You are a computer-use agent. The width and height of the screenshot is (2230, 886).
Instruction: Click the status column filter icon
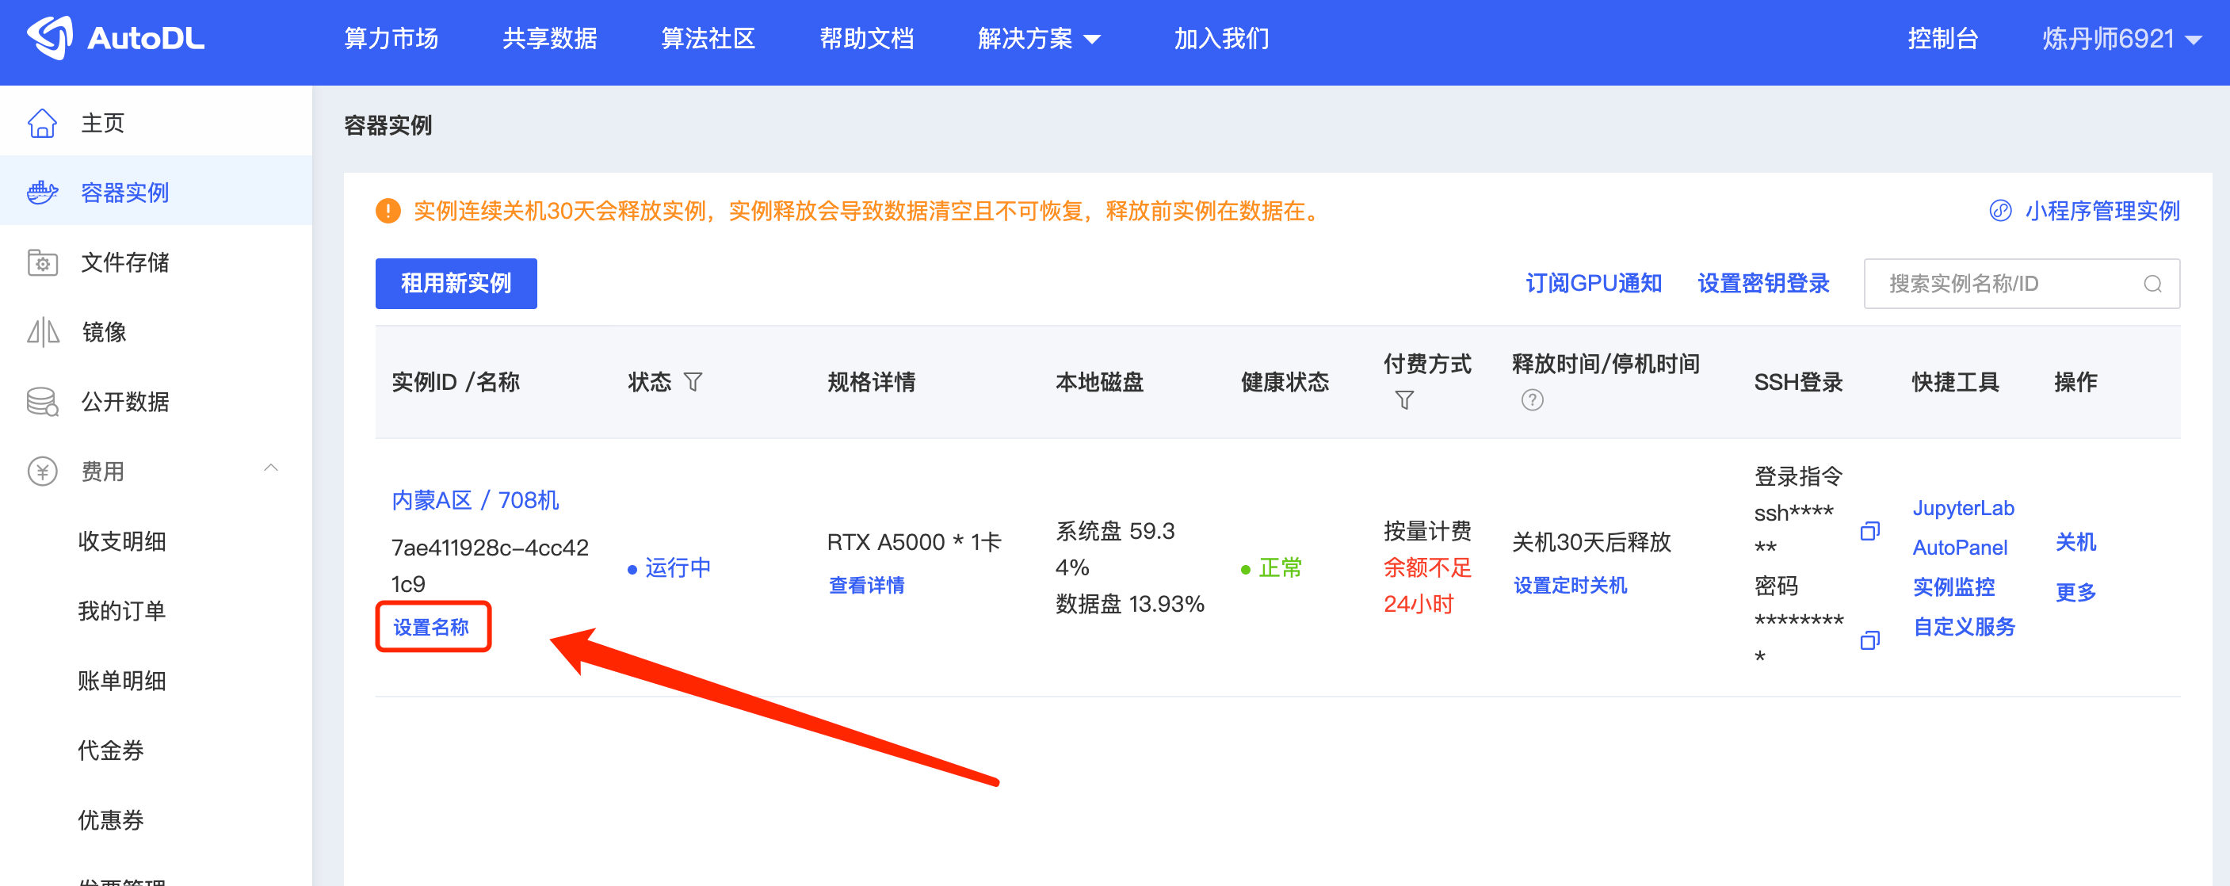[x=693, y=382]
